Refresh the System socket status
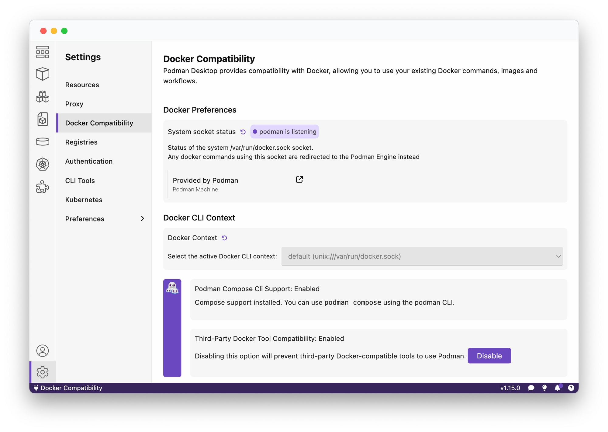 point(243,131)
